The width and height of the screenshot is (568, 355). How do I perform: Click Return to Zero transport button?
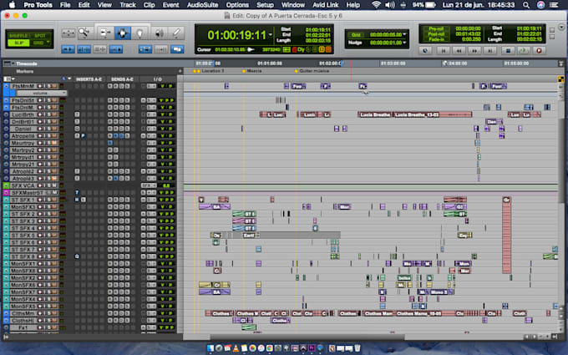point(443,51)
